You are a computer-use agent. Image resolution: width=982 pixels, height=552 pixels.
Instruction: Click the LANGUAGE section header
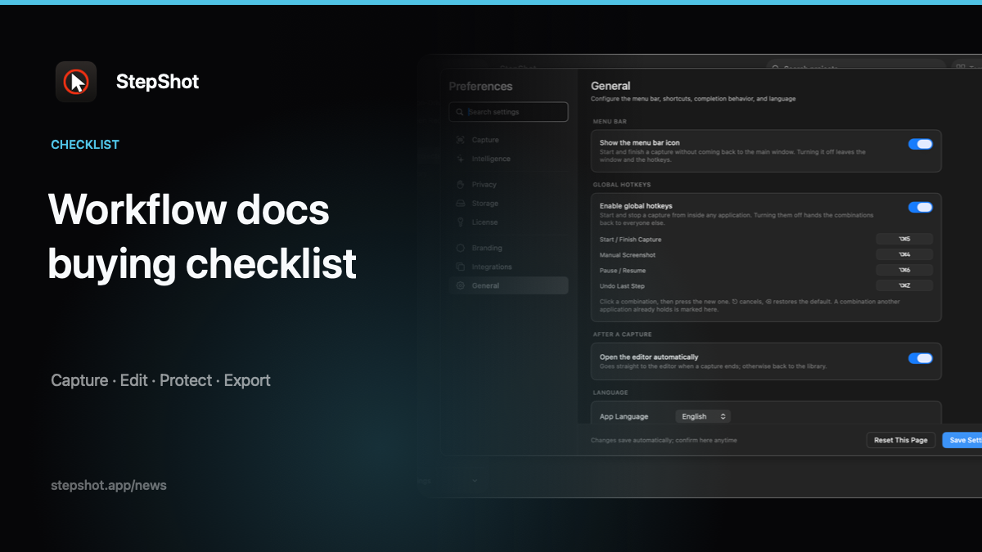pos(610,393)
